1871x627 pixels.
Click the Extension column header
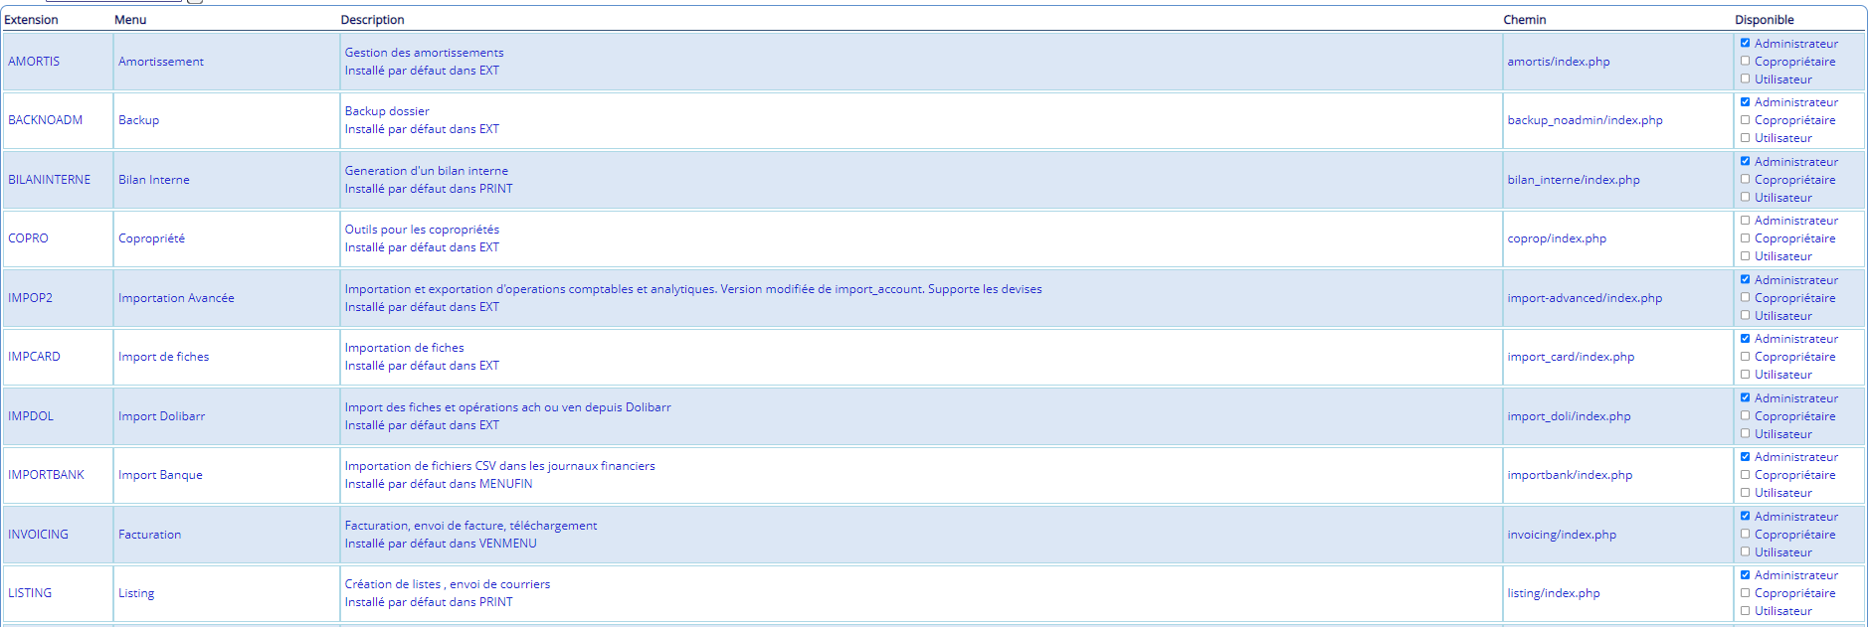31,20
